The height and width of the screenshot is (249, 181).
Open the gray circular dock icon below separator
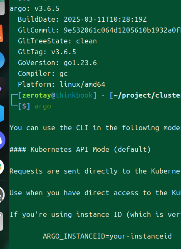click(x=2, y=195)
